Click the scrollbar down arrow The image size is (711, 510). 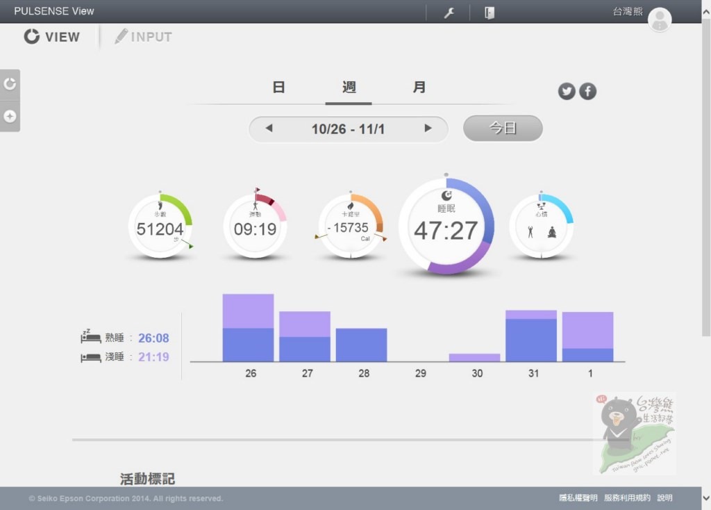(706, 498)
